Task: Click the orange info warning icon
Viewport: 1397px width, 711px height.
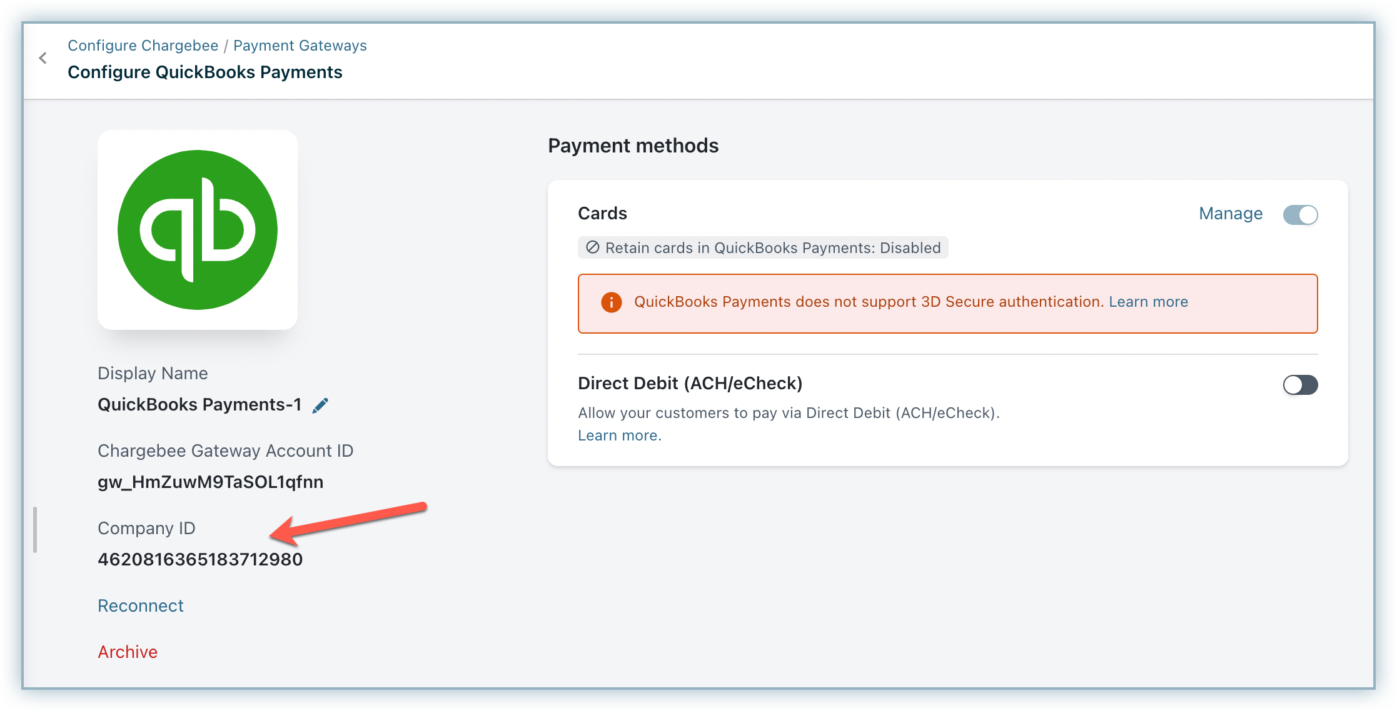Action: pyautogui.click(x=611, y=302)
